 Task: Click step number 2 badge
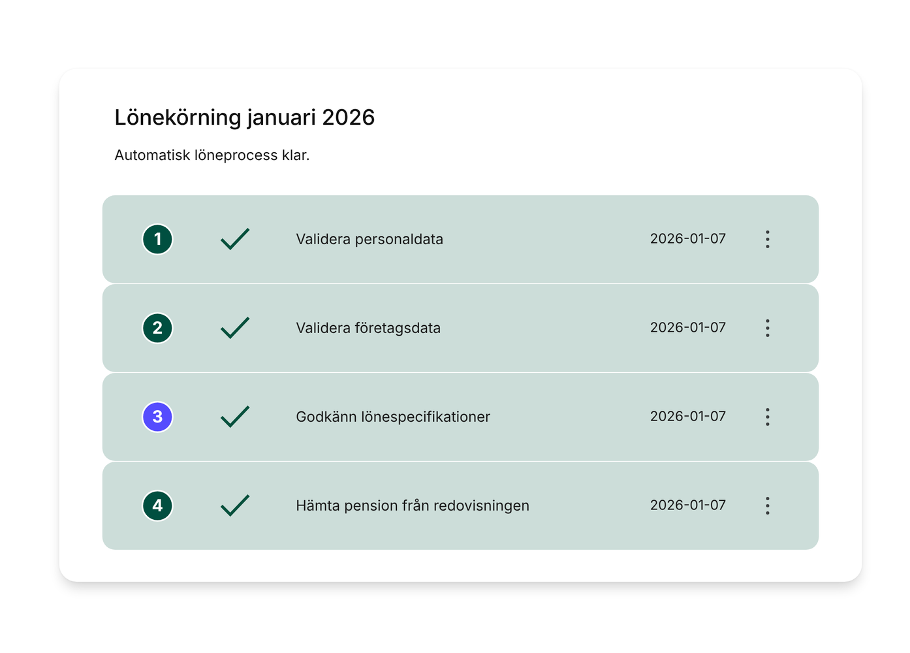[157, 328]
